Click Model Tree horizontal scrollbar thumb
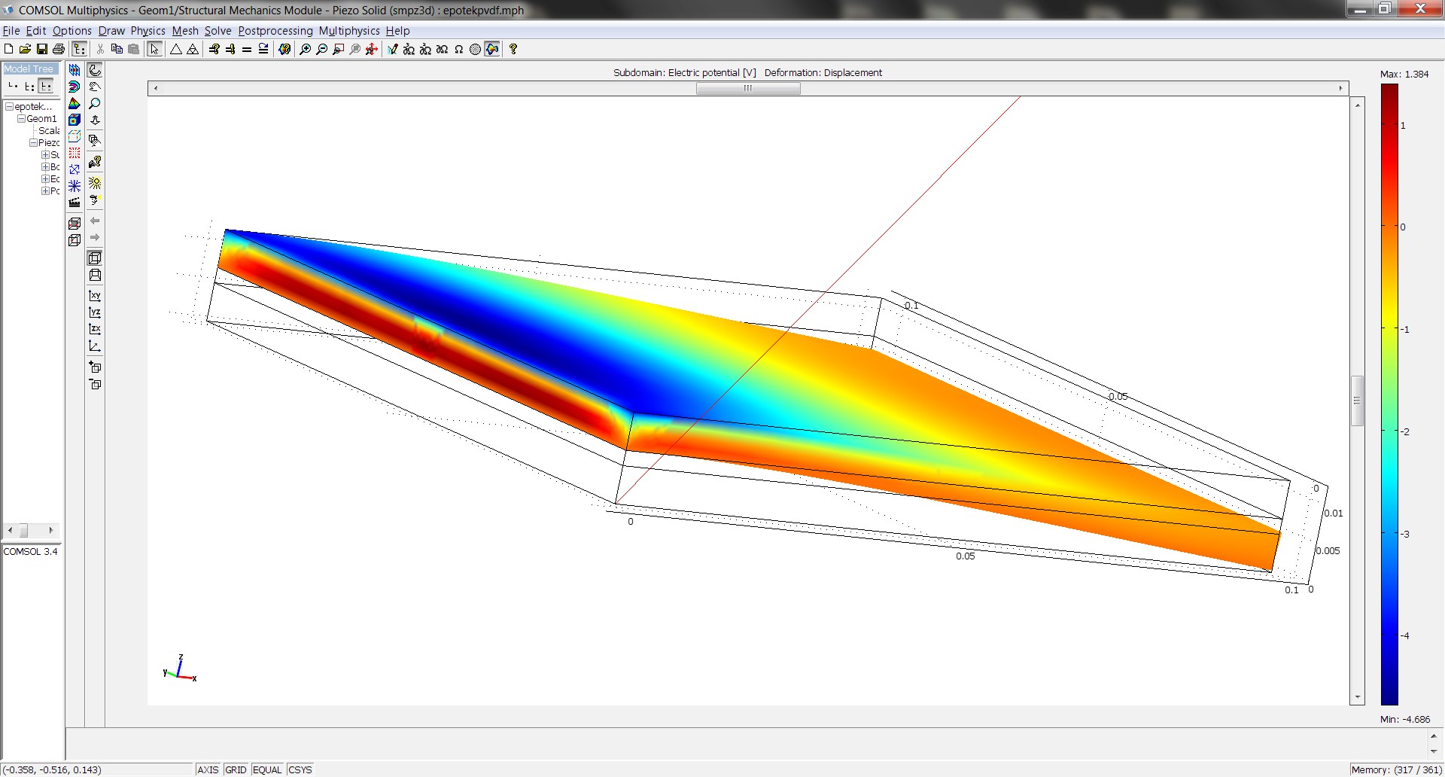Viewport: 1445px width, 777px height. (23, 530)
